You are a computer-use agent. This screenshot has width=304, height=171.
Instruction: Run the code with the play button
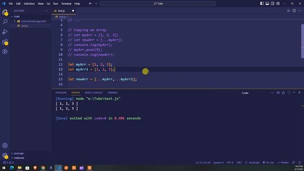[x=288, y=11]
